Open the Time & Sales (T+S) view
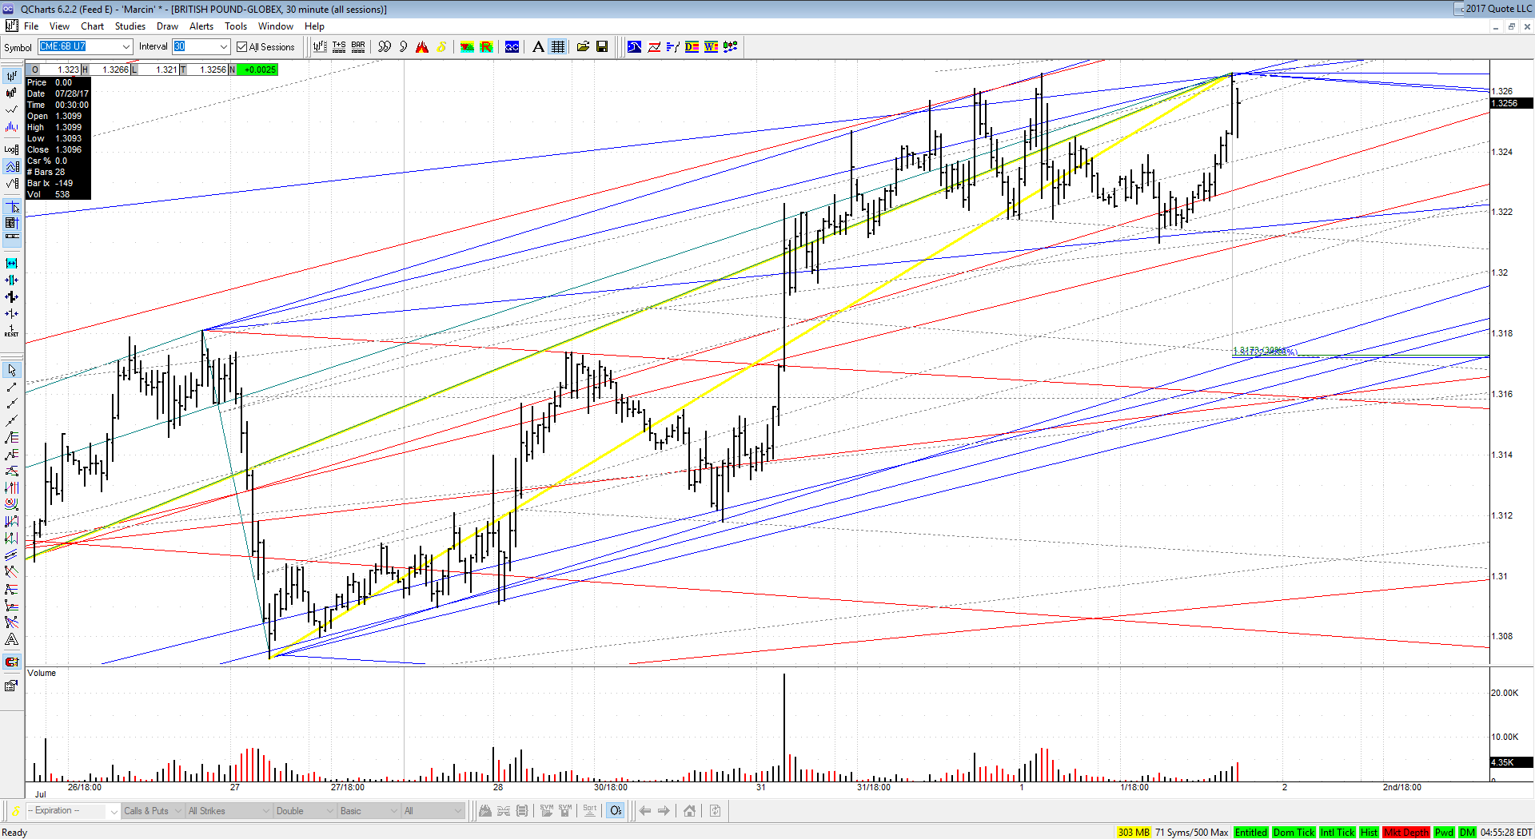The image size is (1535, 839). point(339,46)
